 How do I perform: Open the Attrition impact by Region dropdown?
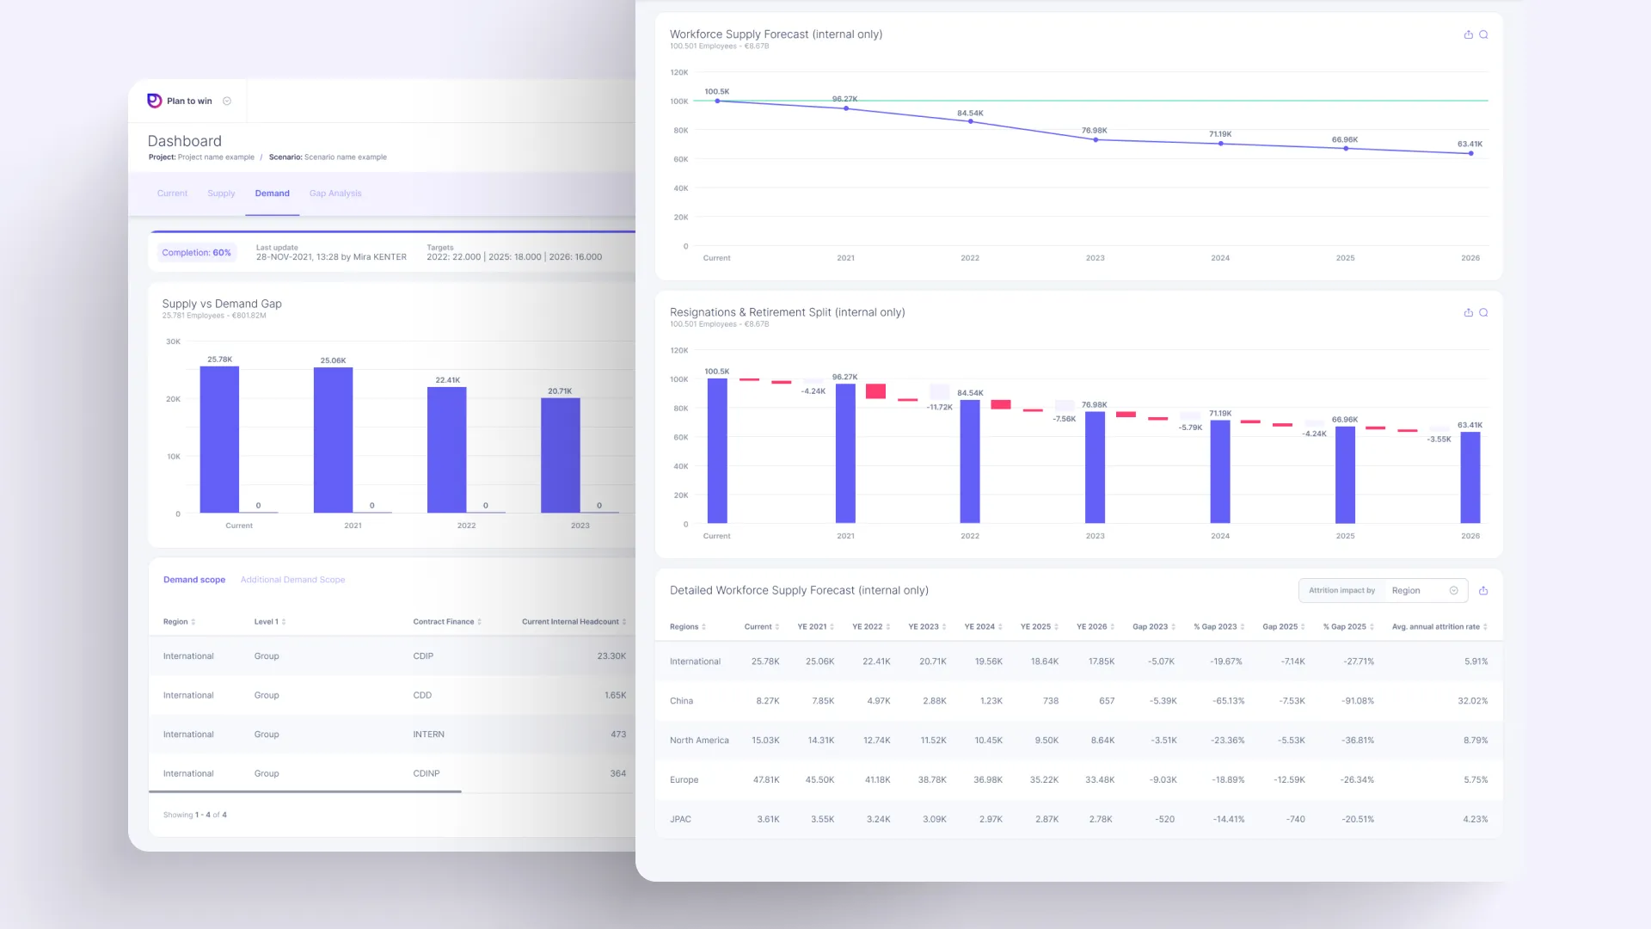[x=1383, y=590]
